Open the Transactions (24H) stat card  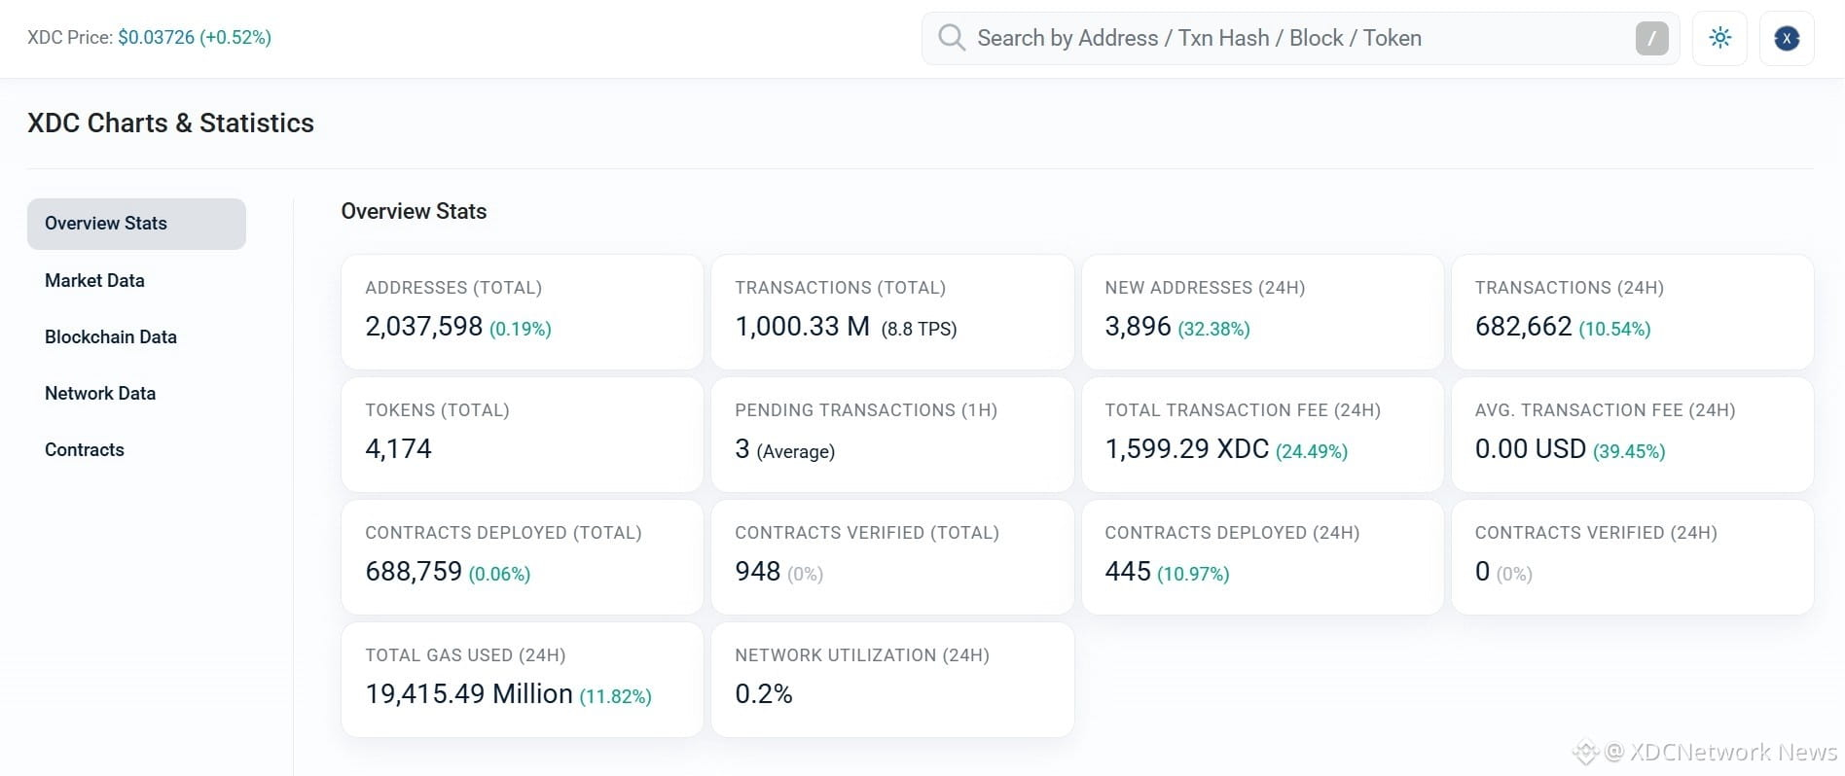click(1632, 312)
